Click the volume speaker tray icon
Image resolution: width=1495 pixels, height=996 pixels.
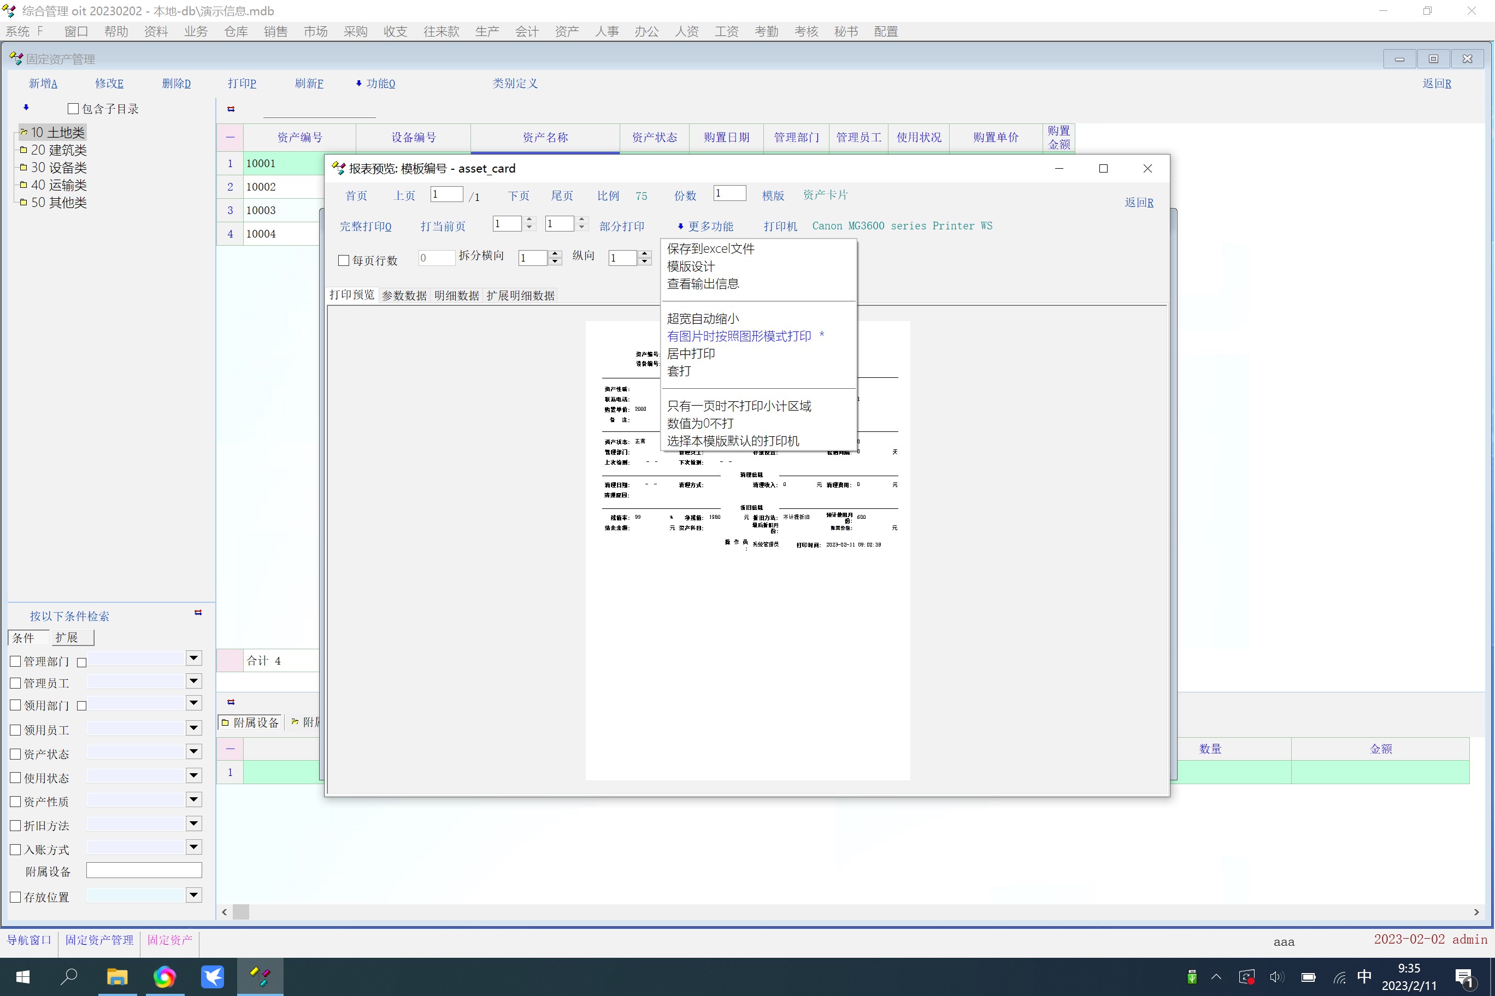point(1275,977)
